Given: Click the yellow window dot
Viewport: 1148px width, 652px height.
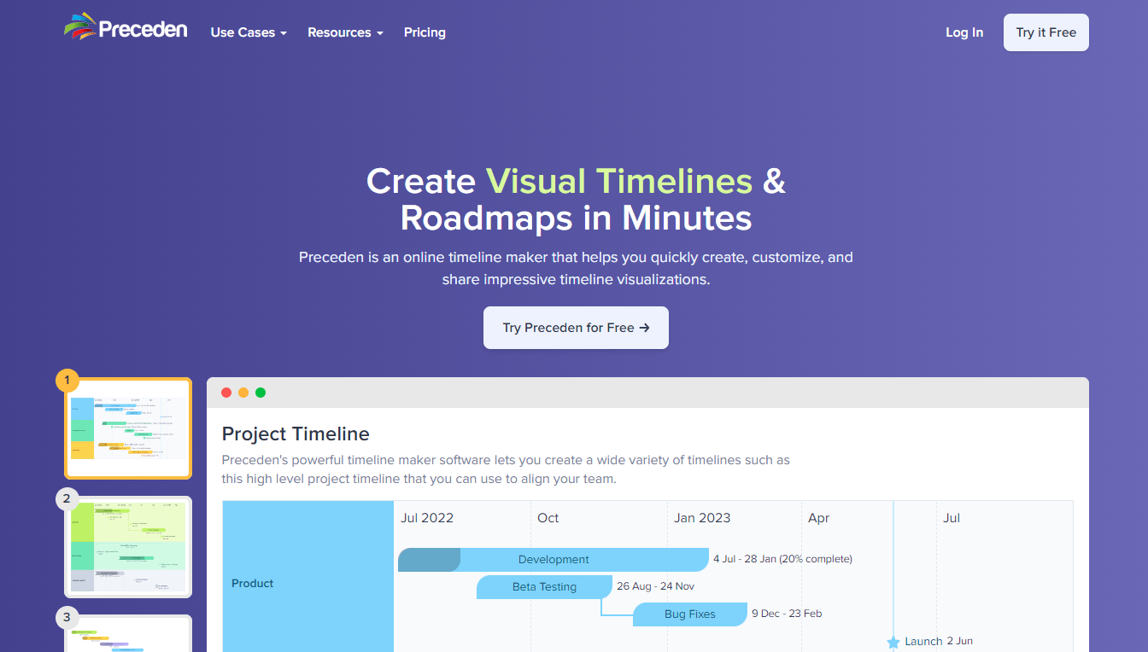Looking at the screenshot, I should click(x=243, y=393).
